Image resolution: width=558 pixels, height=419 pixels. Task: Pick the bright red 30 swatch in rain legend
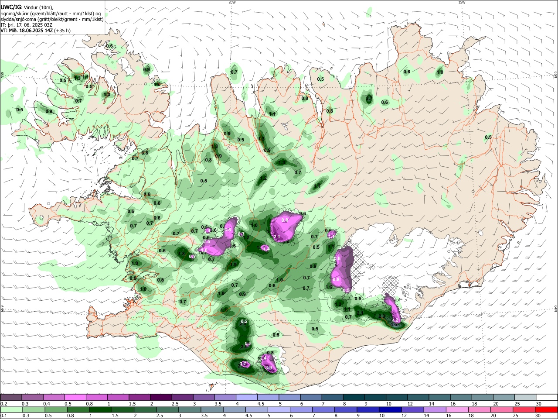(x=547, y=409)
